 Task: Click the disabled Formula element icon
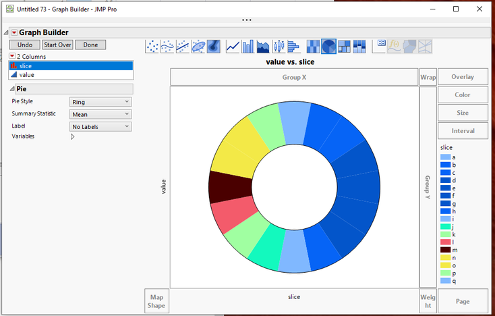pyautogui.click(x=394, y=47)
